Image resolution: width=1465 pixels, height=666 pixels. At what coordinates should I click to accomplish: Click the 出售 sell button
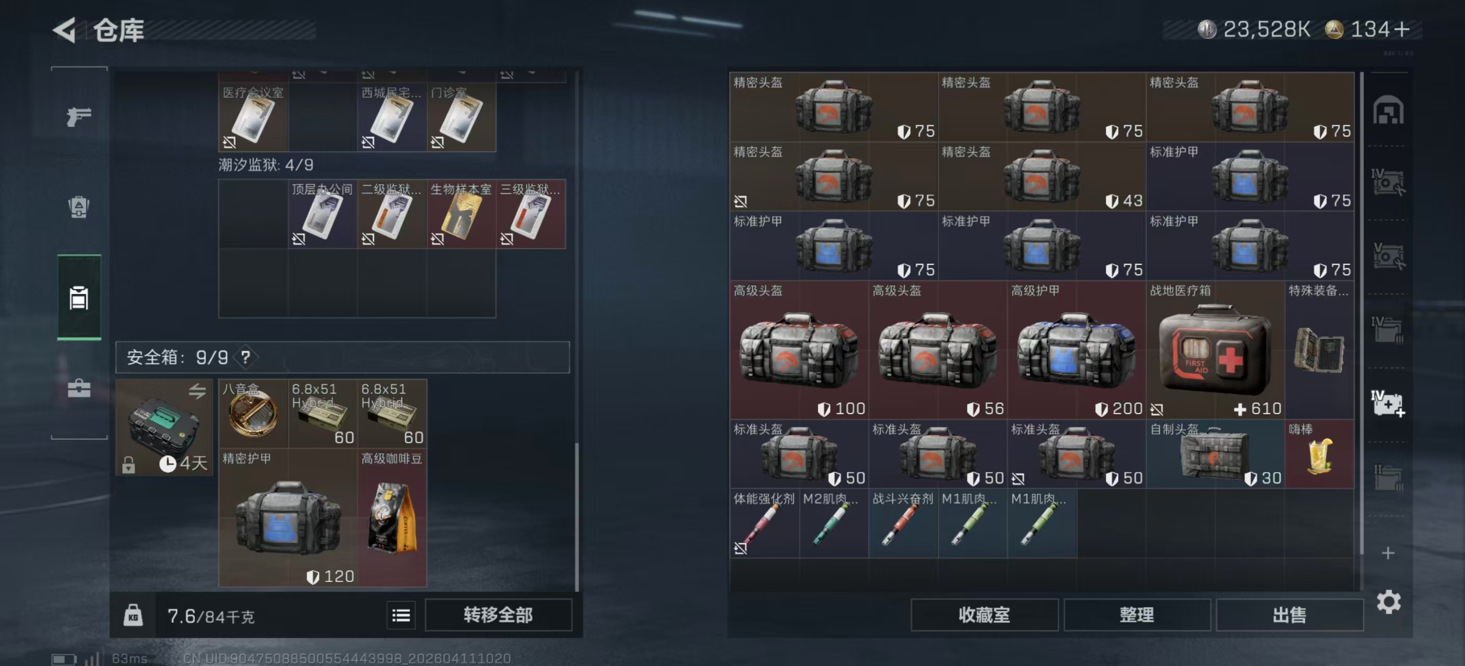(x=1289, y=615)
